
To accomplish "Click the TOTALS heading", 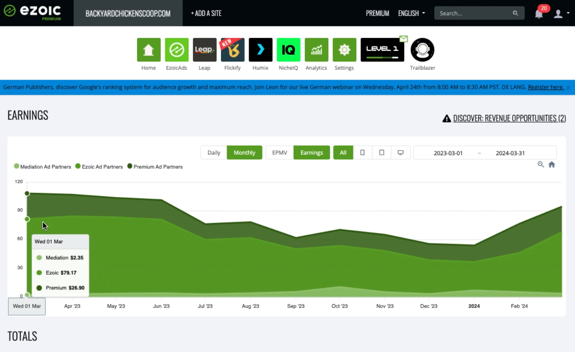I will pos(22,337).
